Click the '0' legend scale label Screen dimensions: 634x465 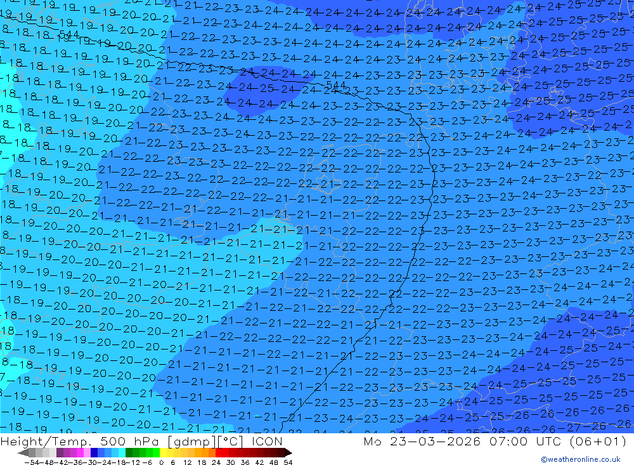point(161,462)
